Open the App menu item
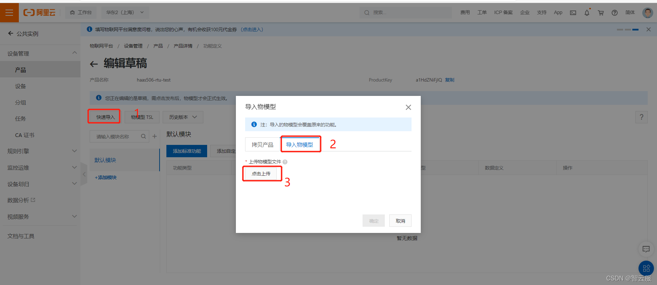The height and width of the screenshot is (285, 657). point(558,12)
